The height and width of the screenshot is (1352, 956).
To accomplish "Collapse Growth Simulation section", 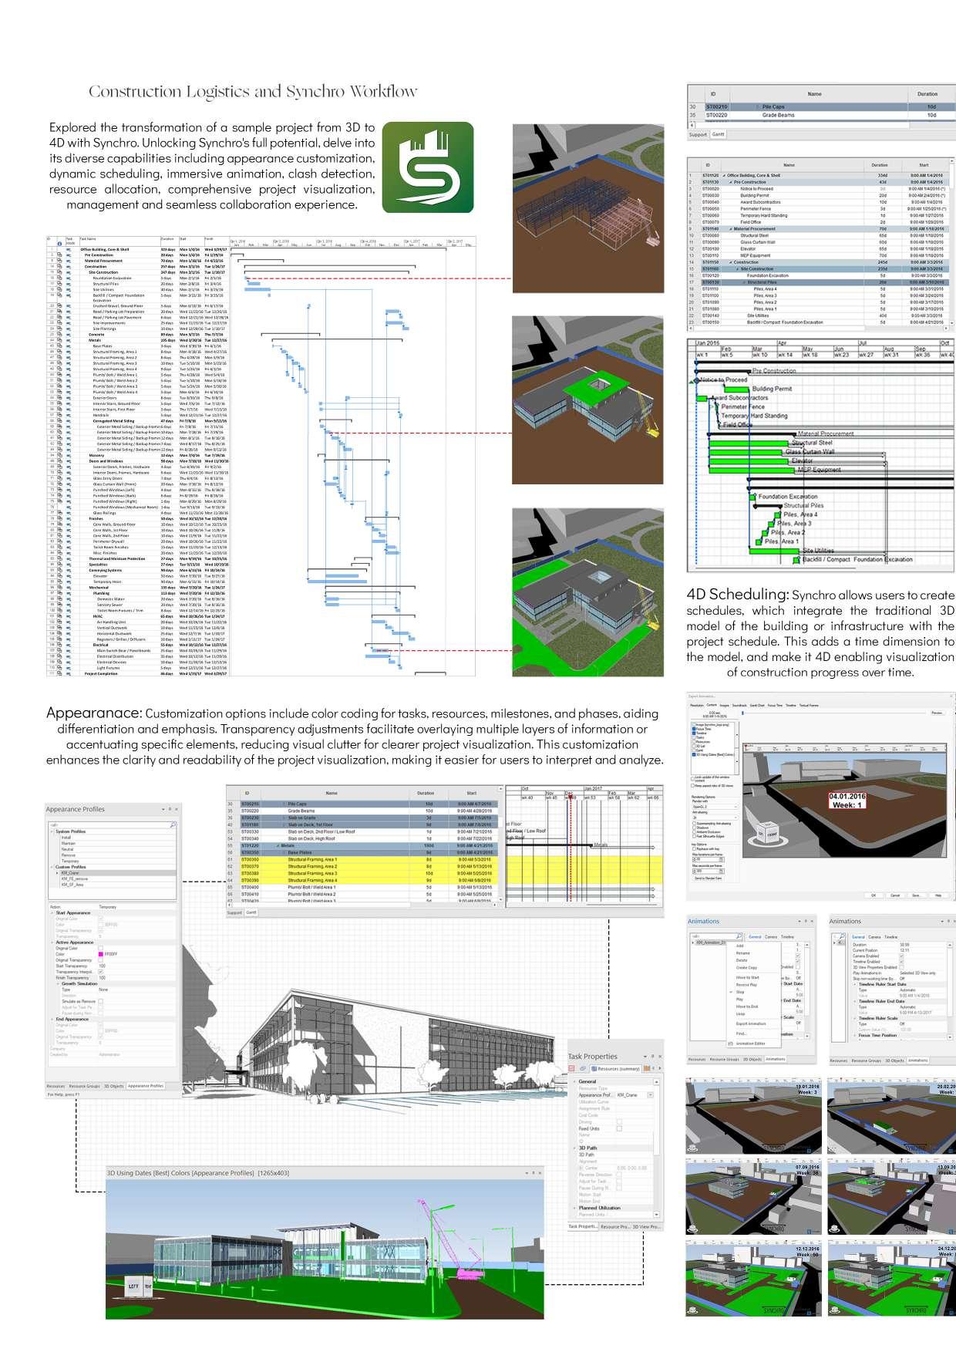I will (x=58, y=983).
